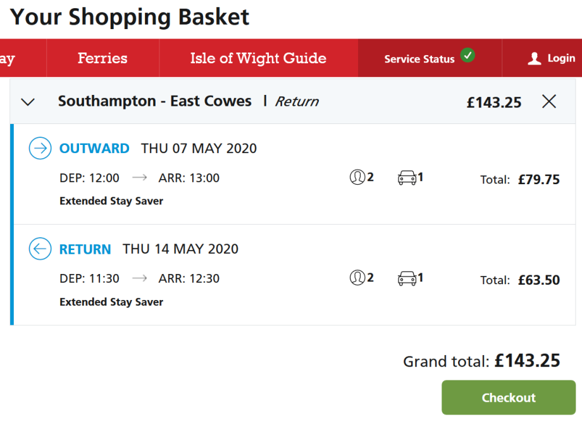Click the Service Status green checkmark icon
The image size is (582, 424).
click(467, 55)
